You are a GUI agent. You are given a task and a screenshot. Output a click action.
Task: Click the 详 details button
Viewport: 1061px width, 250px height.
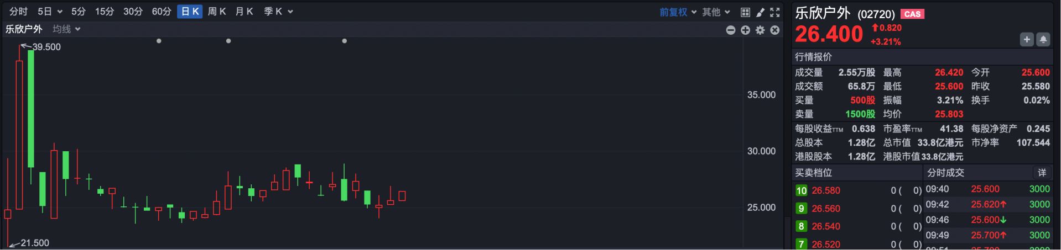pos(1042,173)
